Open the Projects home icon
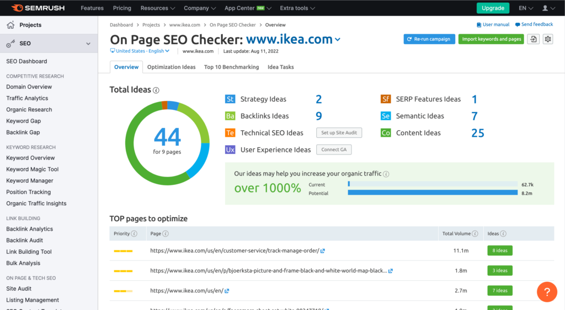 [x=10, y=25]
